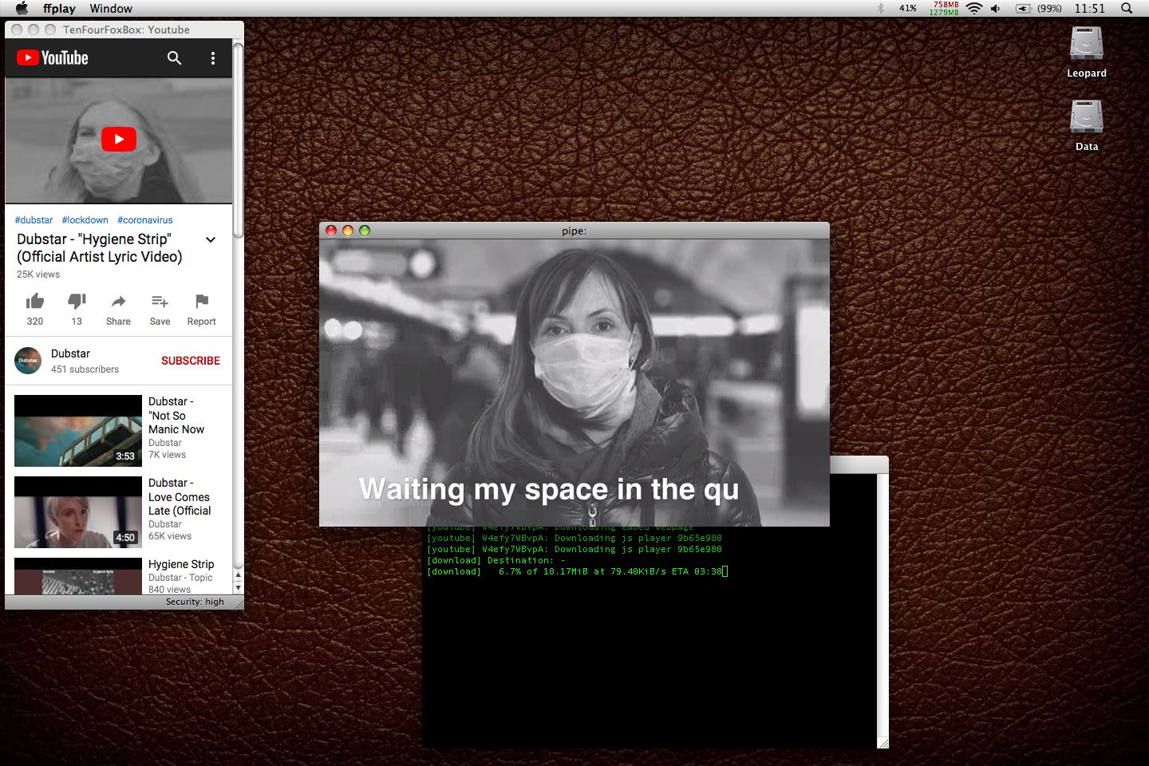Screen dimensions: 1149x766
Task: Click the TenFourFoxBox window title bar
Action: coord(124,30)
